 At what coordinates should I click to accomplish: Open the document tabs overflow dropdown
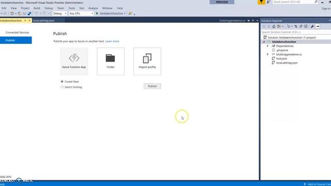coord(257,21)
